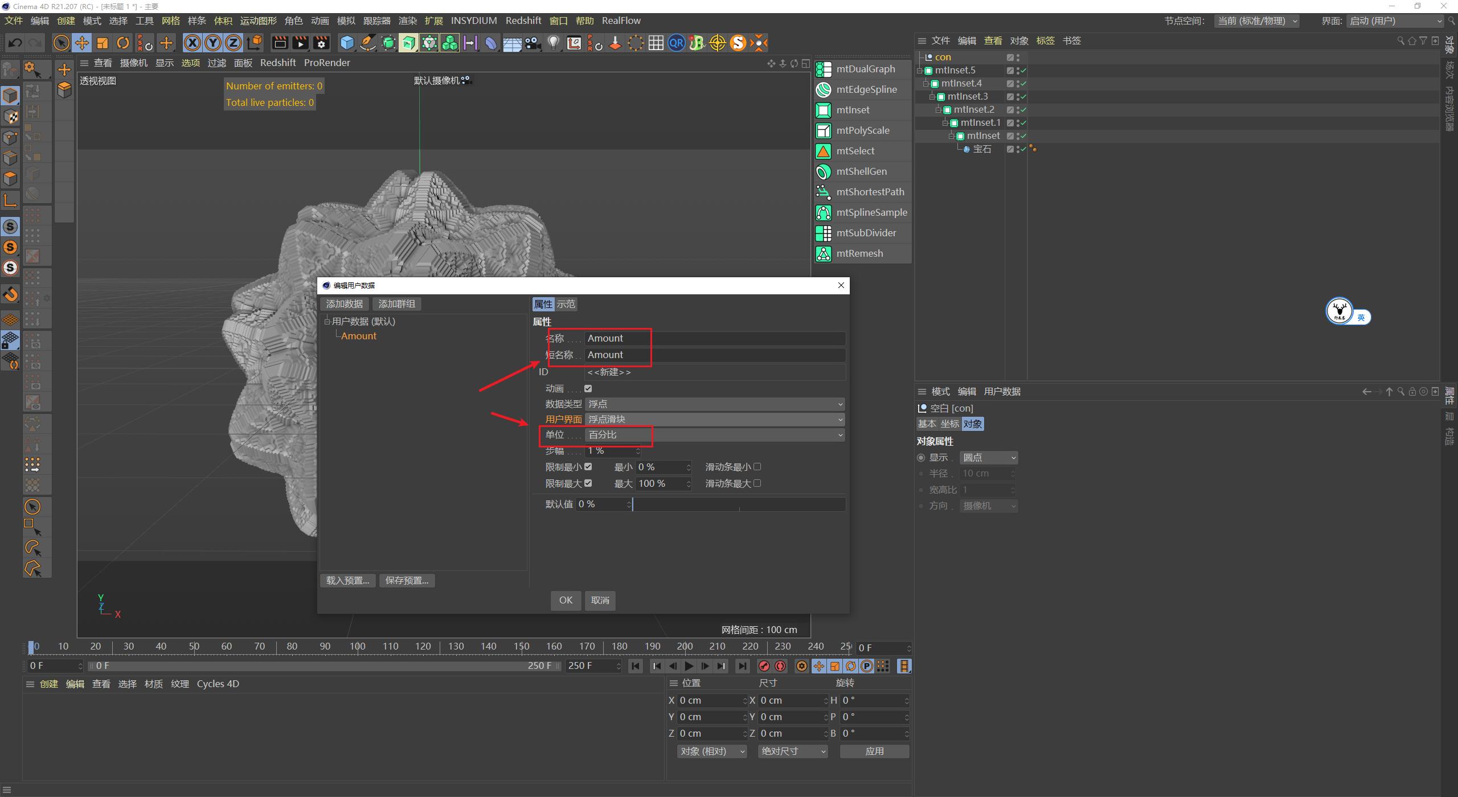Image resolution: width=1458 pixels, height=797 pixels.
Task: Collapse the mtInset.4 tree item
Action: [x=927, y=83]
